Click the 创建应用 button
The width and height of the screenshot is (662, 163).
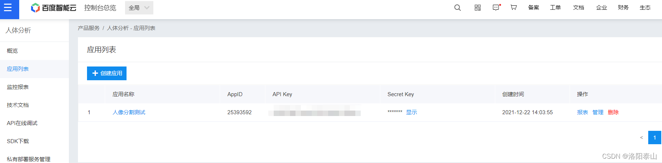[x=107, y=73]
